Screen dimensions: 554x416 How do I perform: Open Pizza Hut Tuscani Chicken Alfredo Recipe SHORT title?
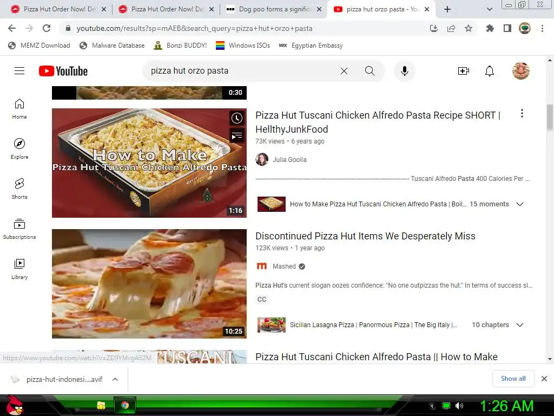pos(378,122)
